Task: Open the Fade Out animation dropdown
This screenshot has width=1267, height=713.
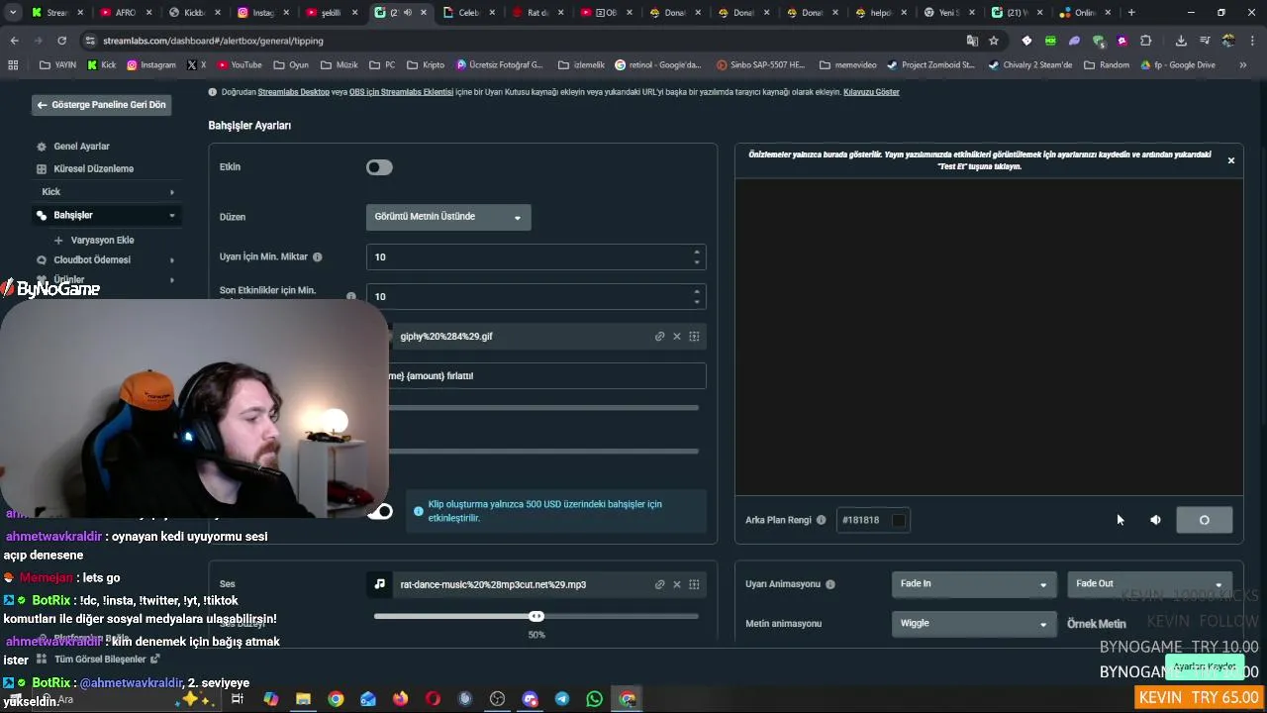Action: tap(1149, 583)
